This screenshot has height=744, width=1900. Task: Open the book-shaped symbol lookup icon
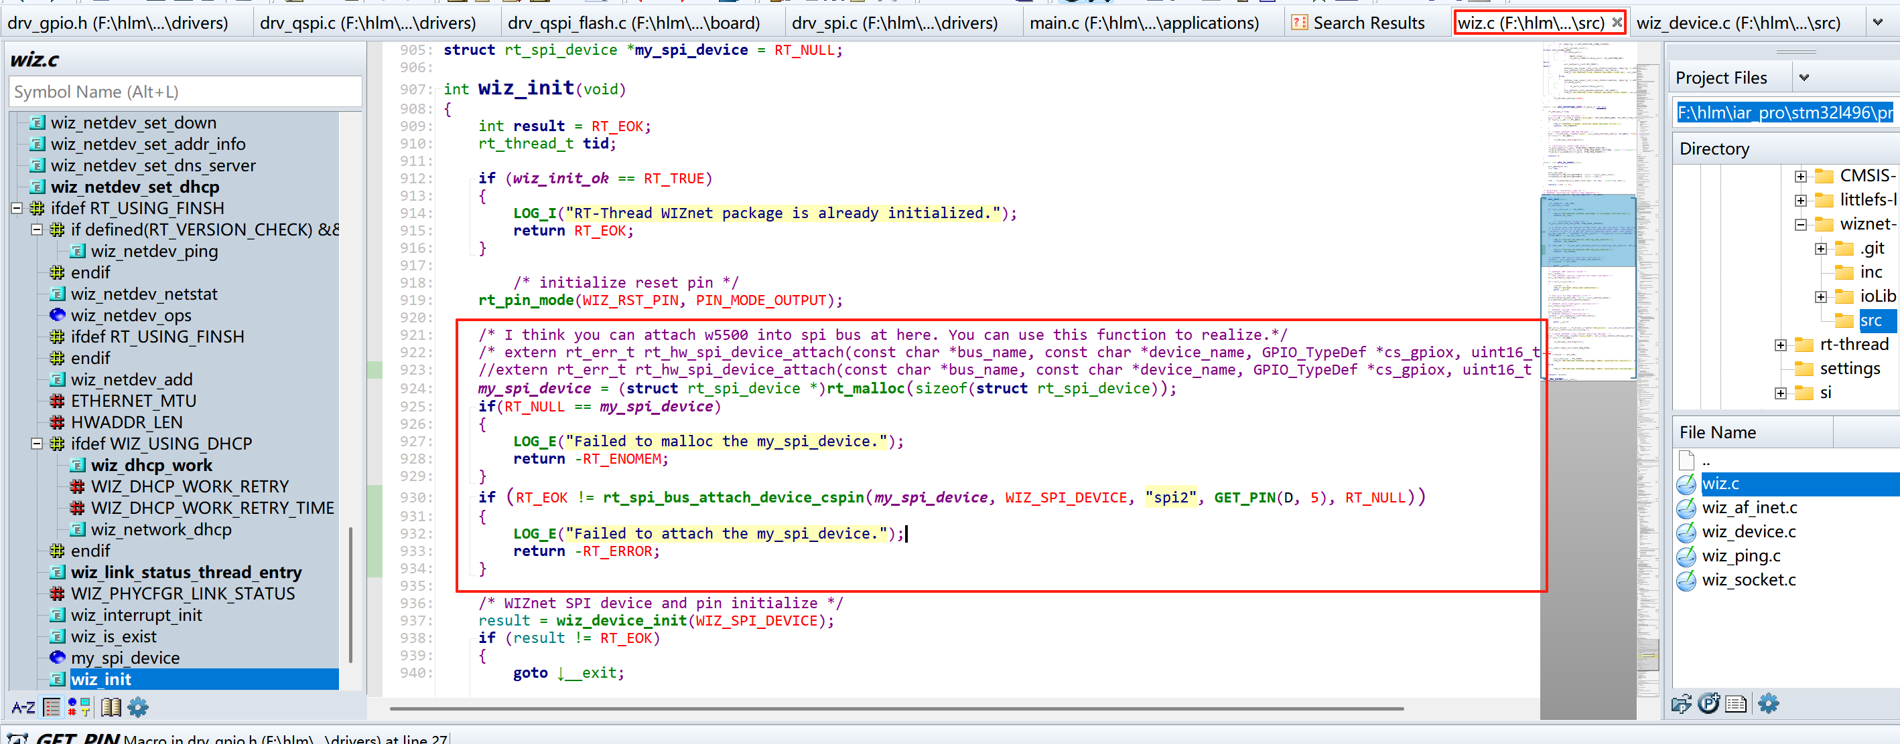pos(111,708)
